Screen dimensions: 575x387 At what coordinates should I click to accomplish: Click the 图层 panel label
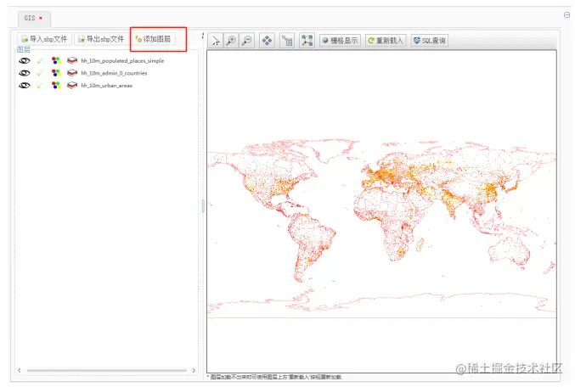(x=24, y=49)
